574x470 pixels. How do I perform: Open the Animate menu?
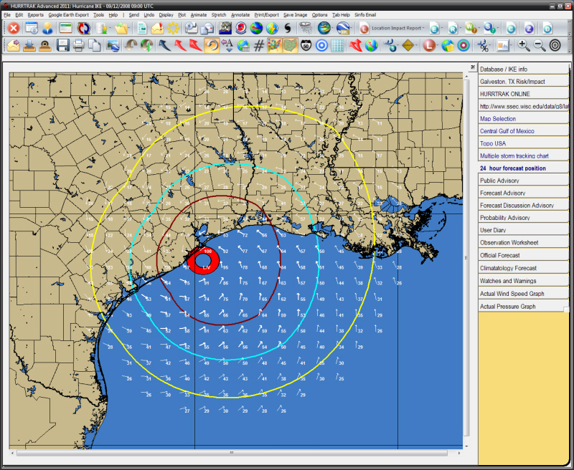[x=199, y=14]
